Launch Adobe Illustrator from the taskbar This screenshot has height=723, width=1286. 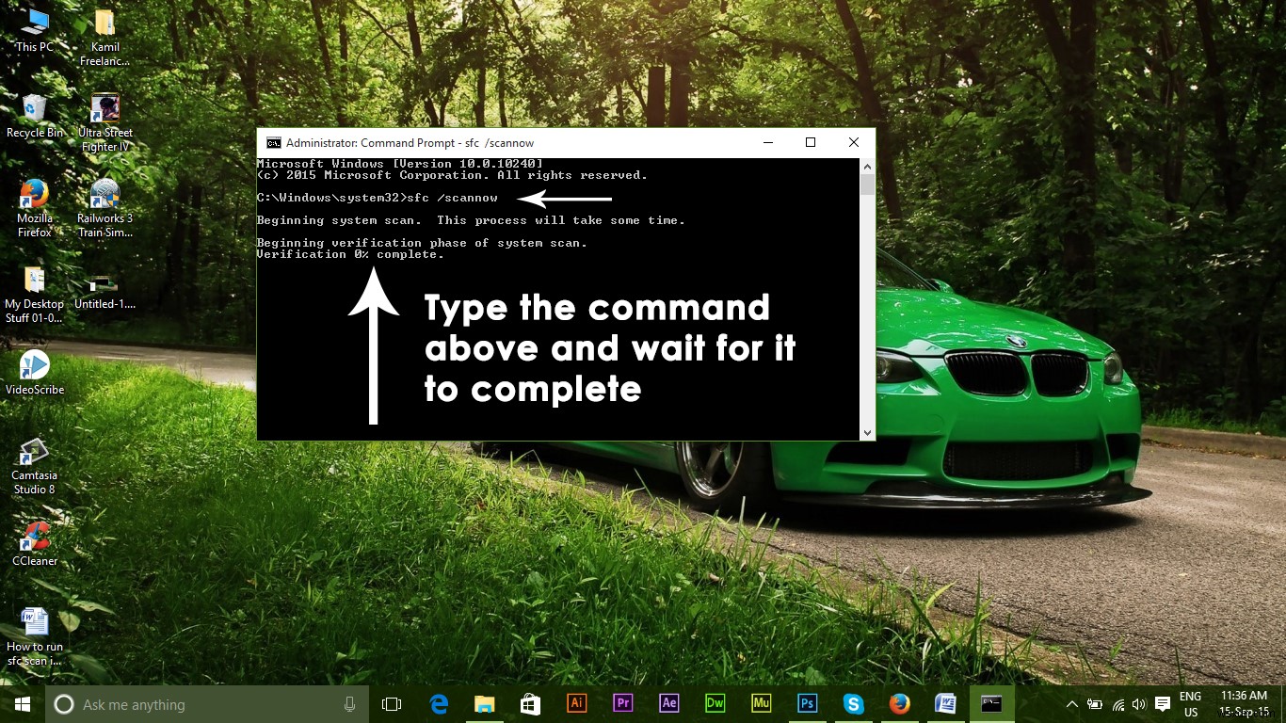(x=577, y=704)
